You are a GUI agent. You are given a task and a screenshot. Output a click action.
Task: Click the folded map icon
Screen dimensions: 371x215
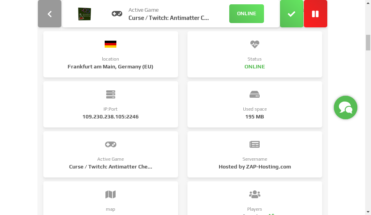111,194
